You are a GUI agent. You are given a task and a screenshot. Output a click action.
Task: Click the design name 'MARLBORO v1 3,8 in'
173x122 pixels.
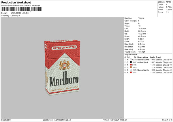click(x=20, y=13)
